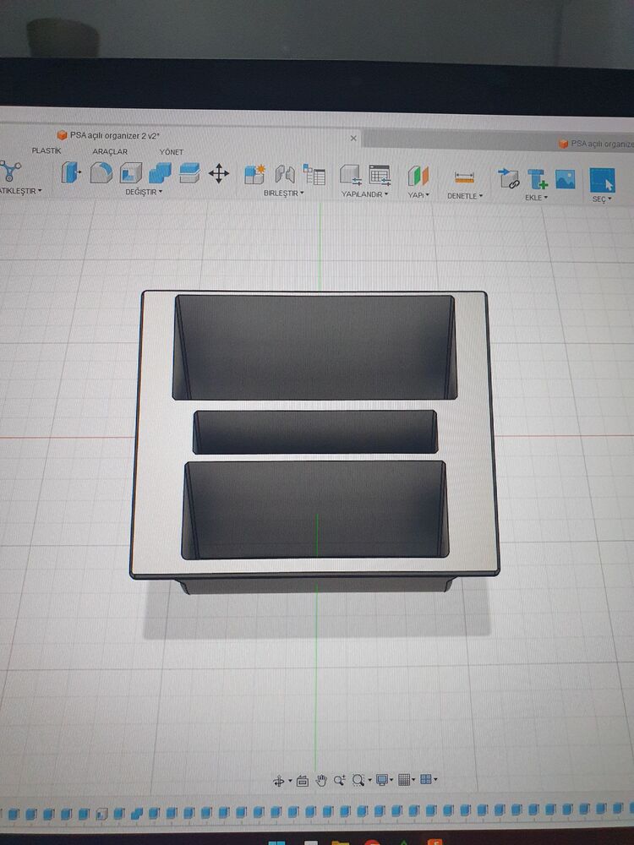Open the configuration table icon
This screenshot has height=845, width=634.
(380, 175)
